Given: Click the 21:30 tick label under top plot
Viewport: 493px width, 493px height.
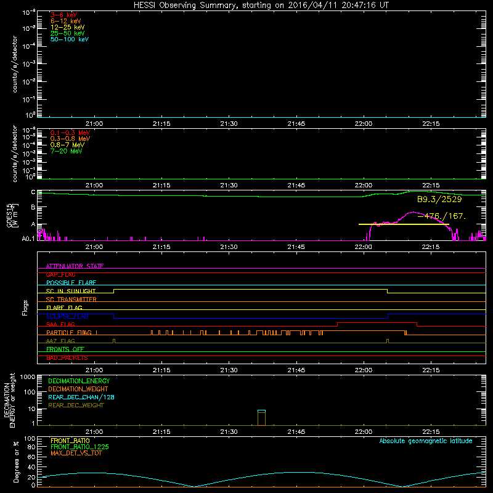Looking at the screenshot, I should [229, 124].
